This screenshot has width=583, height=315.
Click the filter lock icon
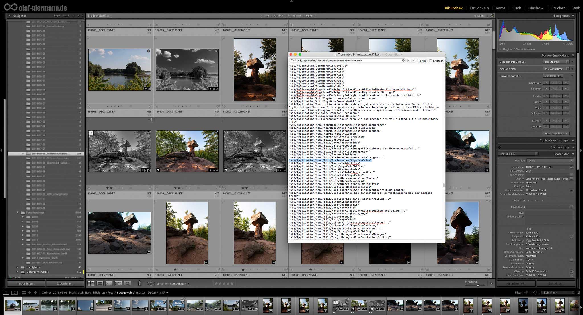pos(492,16)
